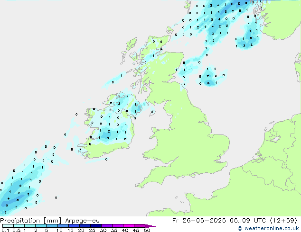Click the legend label '10'
The width and height of the screenshot is (301, 232).
pos(59,230)
